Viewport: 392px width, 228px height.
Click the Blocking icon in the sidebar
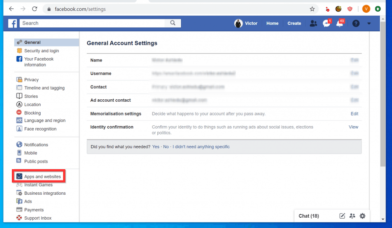click(x=19, y=113)
